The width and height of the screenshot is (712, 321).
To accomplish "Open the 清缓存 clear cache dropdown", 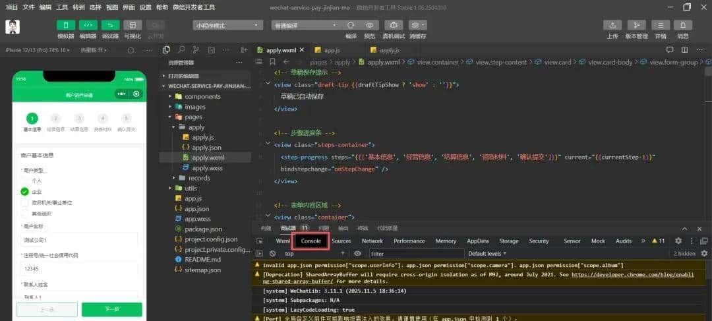I will (x=418, y=26).
